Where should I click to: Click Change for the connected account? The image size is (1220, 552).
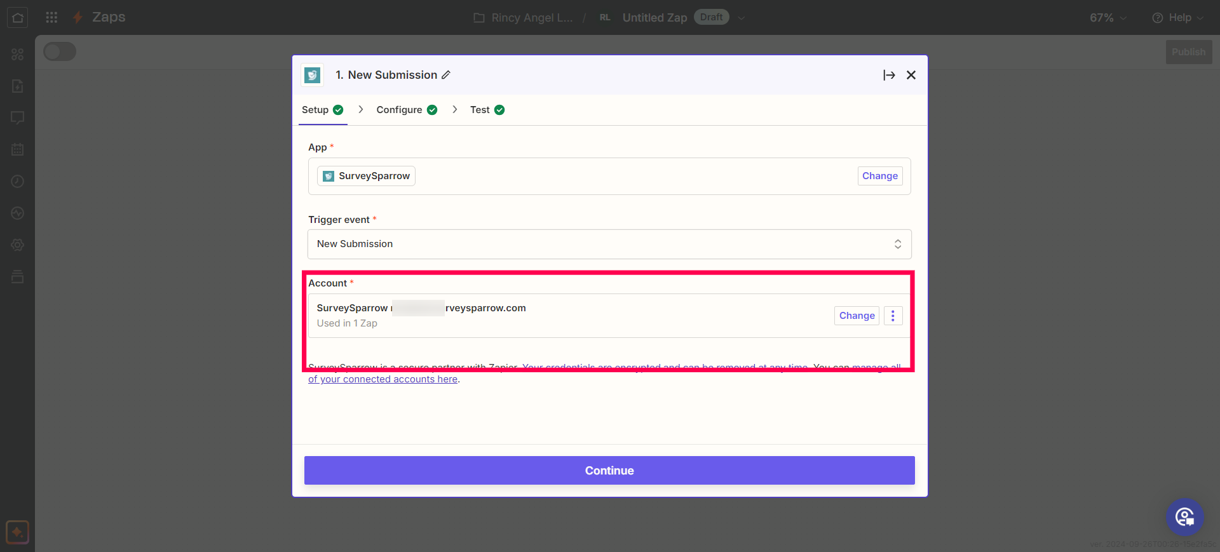point(856,316)
